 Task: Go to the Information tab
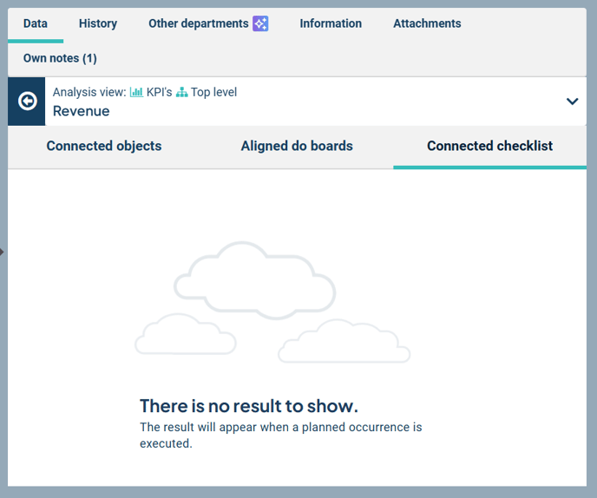tap(331, 23)
